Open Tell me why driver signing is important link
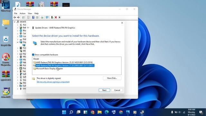Image resolution: width=206 pixels, height=116 pixels. [53, 82]
